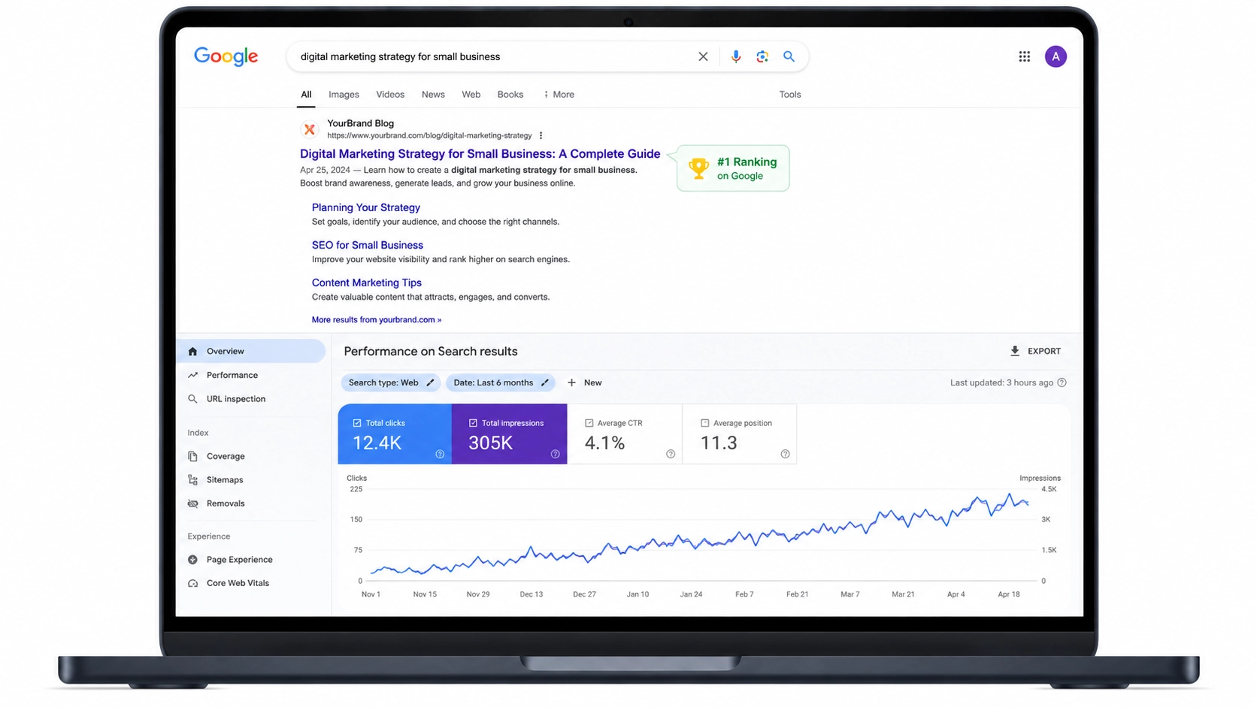Expand the More search categories menu
1257x707 pixels.
pyautogui.click(x=559, y=95)
